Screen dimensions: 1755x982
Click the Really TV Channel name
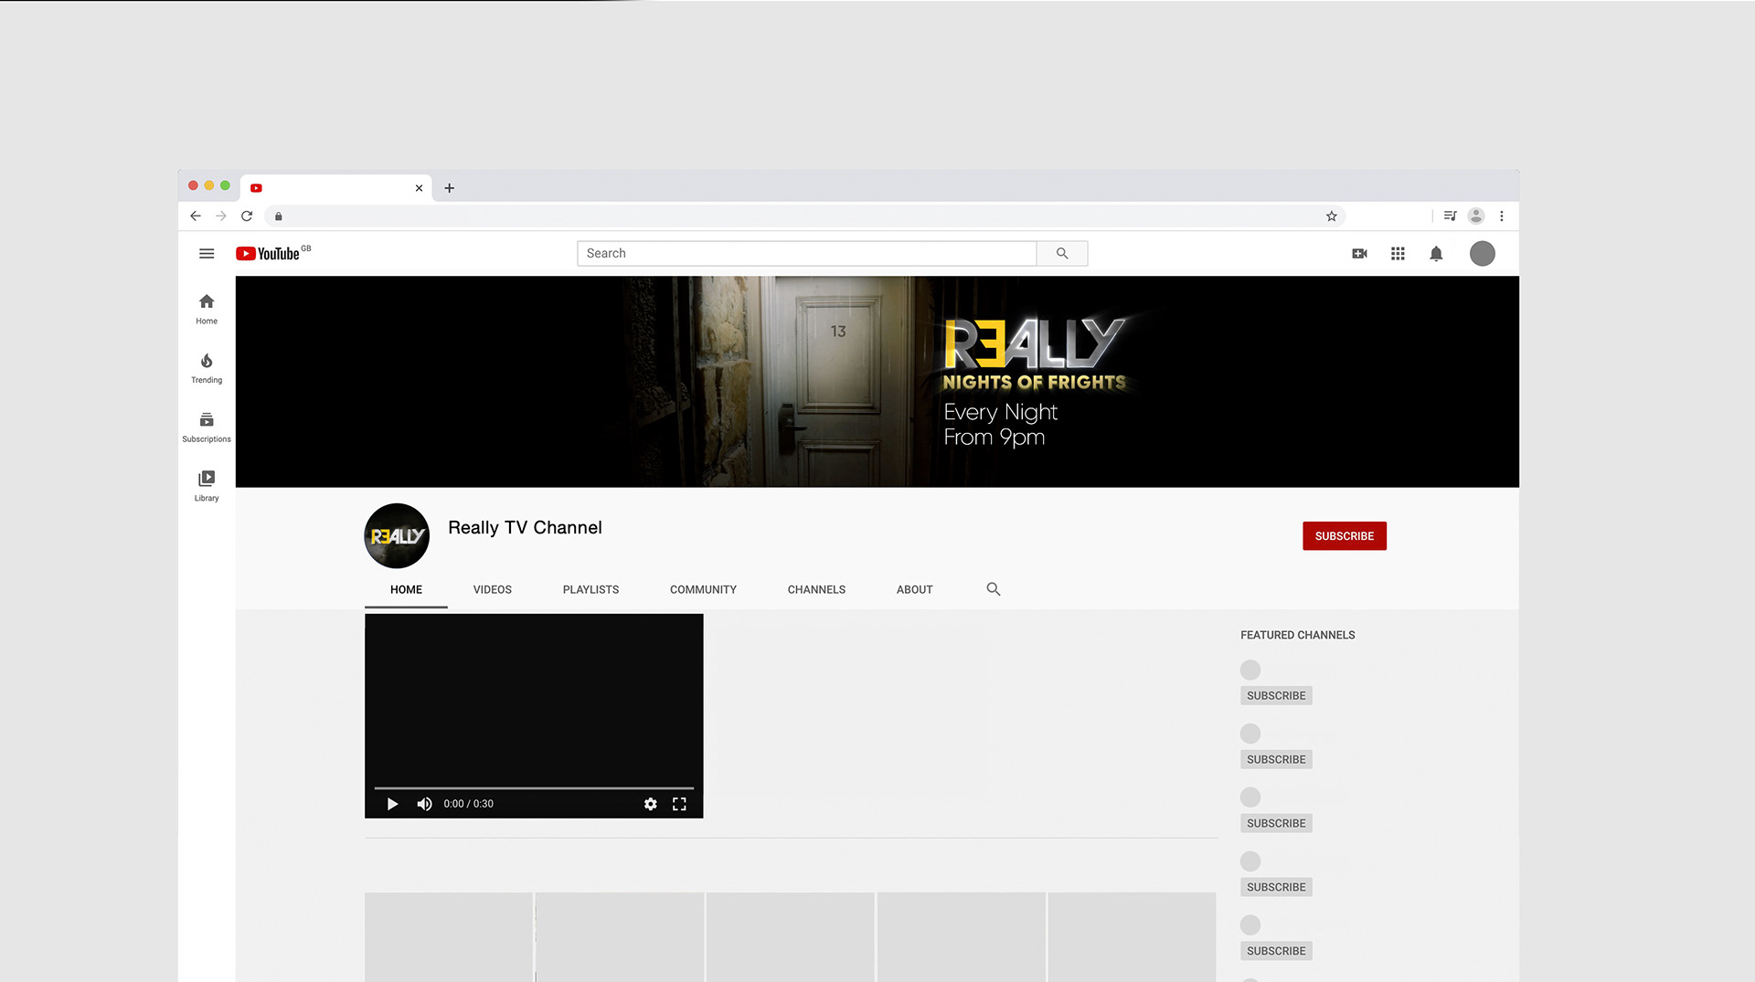(525, 528)
